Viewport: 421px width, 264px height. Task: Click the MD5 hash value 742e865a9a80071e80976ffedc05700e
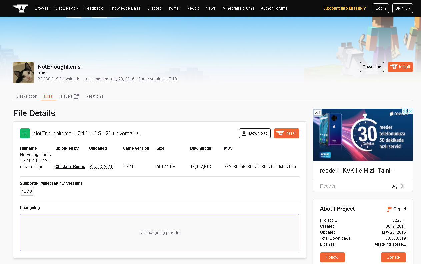tap(260, 167)
